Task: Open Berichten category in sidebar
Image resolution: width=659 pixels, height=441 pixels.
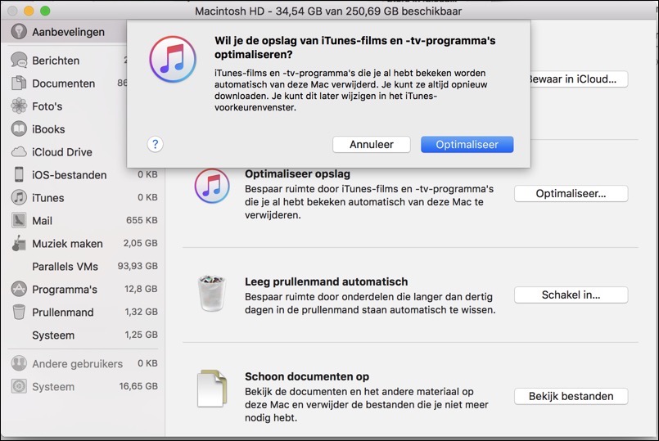Action: pos(56,61)
